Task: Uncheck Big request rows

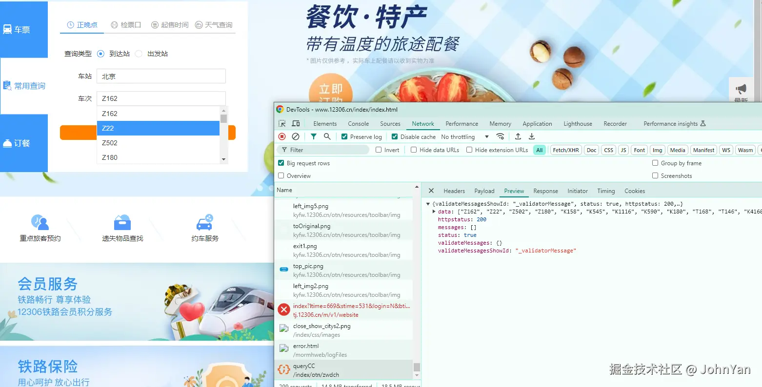Action: click(281, 163)
